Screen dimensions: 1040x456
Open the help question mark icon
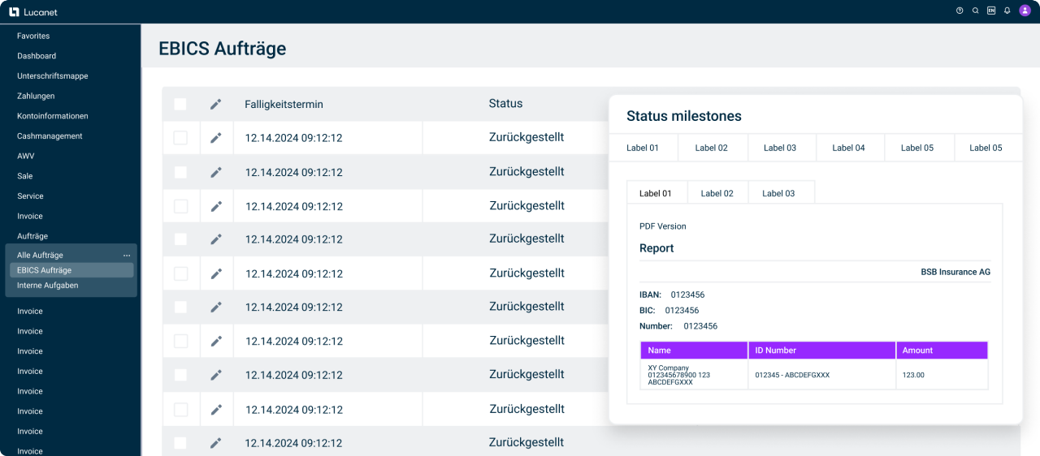(x=960, y=11)
